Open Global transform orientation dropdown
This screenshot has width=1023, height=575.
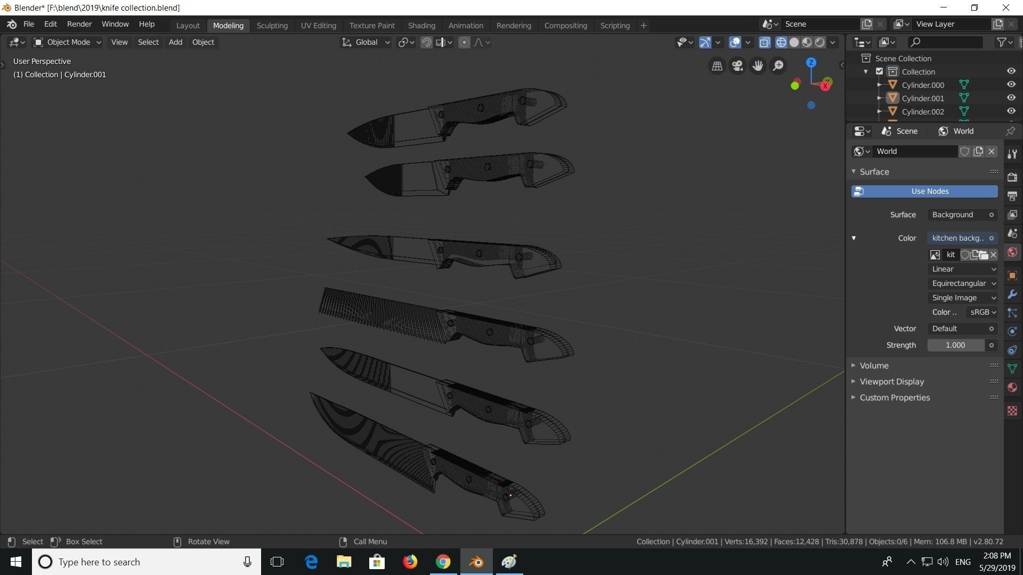pyautogui.click(x=366, y=43)
